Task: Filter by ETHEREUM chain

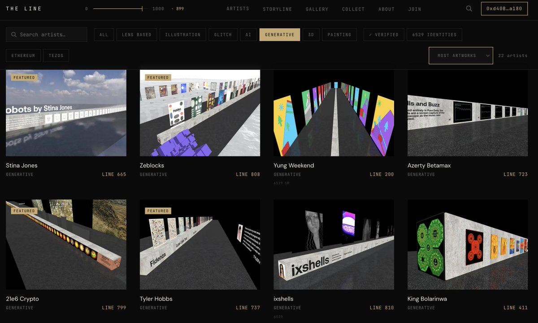Action: (x=23, y=56)
